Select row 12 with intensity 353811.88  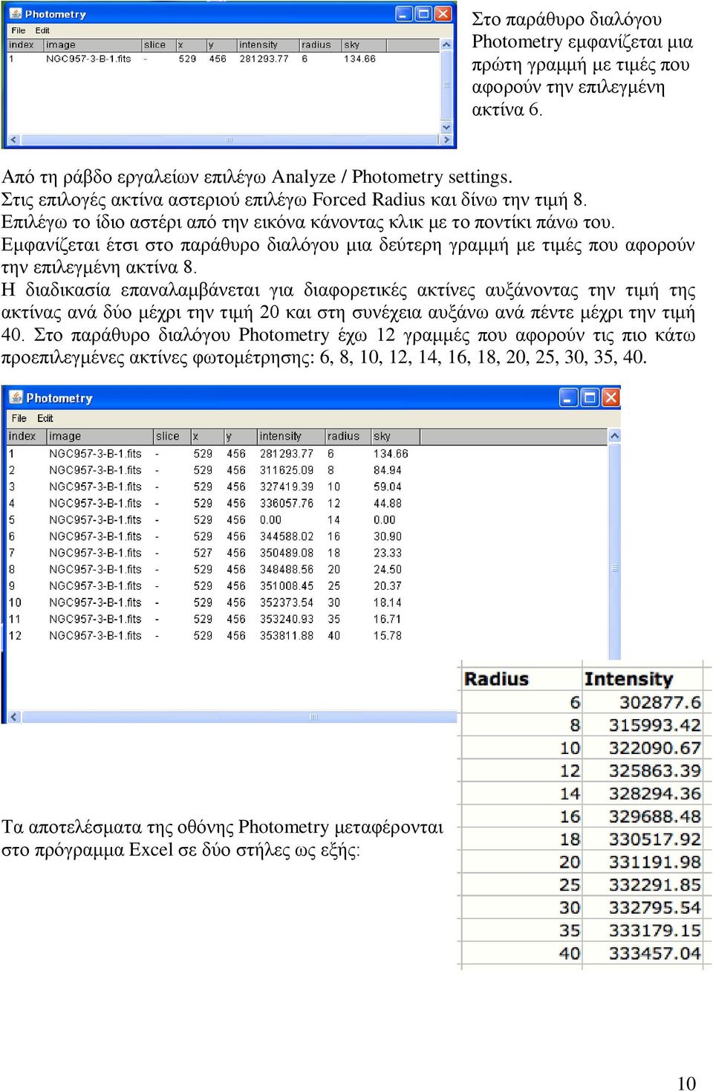[x=307, y=636]
